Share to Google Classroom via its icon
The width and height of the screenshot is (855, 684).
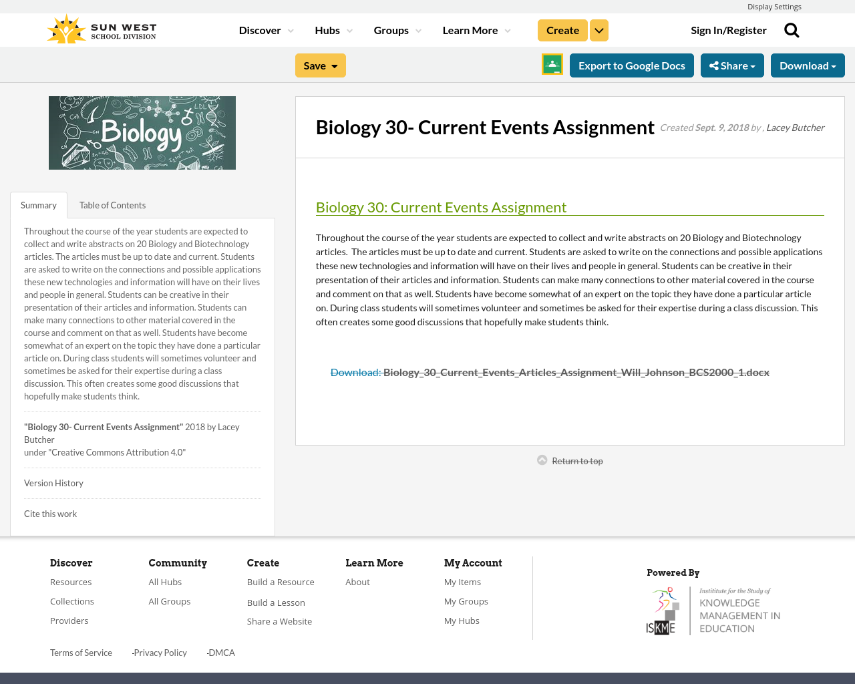551,65
